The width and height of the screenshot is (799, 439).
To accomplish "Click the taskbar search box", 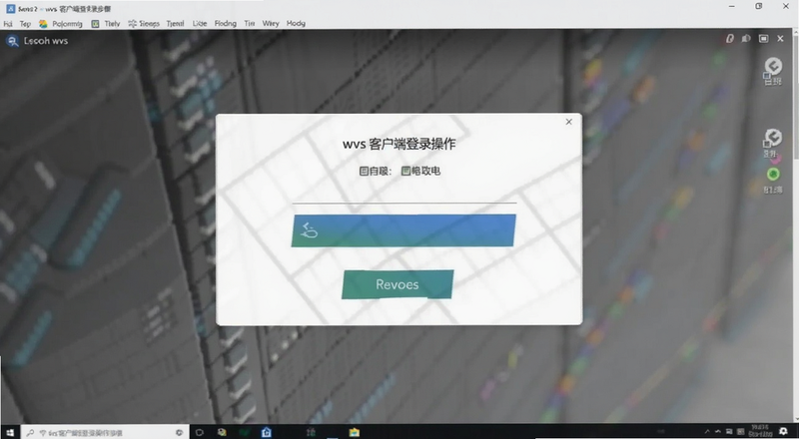I will (x=105, y=432).
